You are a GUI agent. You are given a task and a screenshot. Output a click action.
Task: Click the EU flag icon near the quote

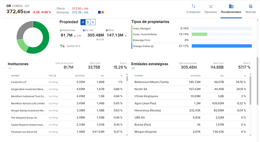point(99,12)
